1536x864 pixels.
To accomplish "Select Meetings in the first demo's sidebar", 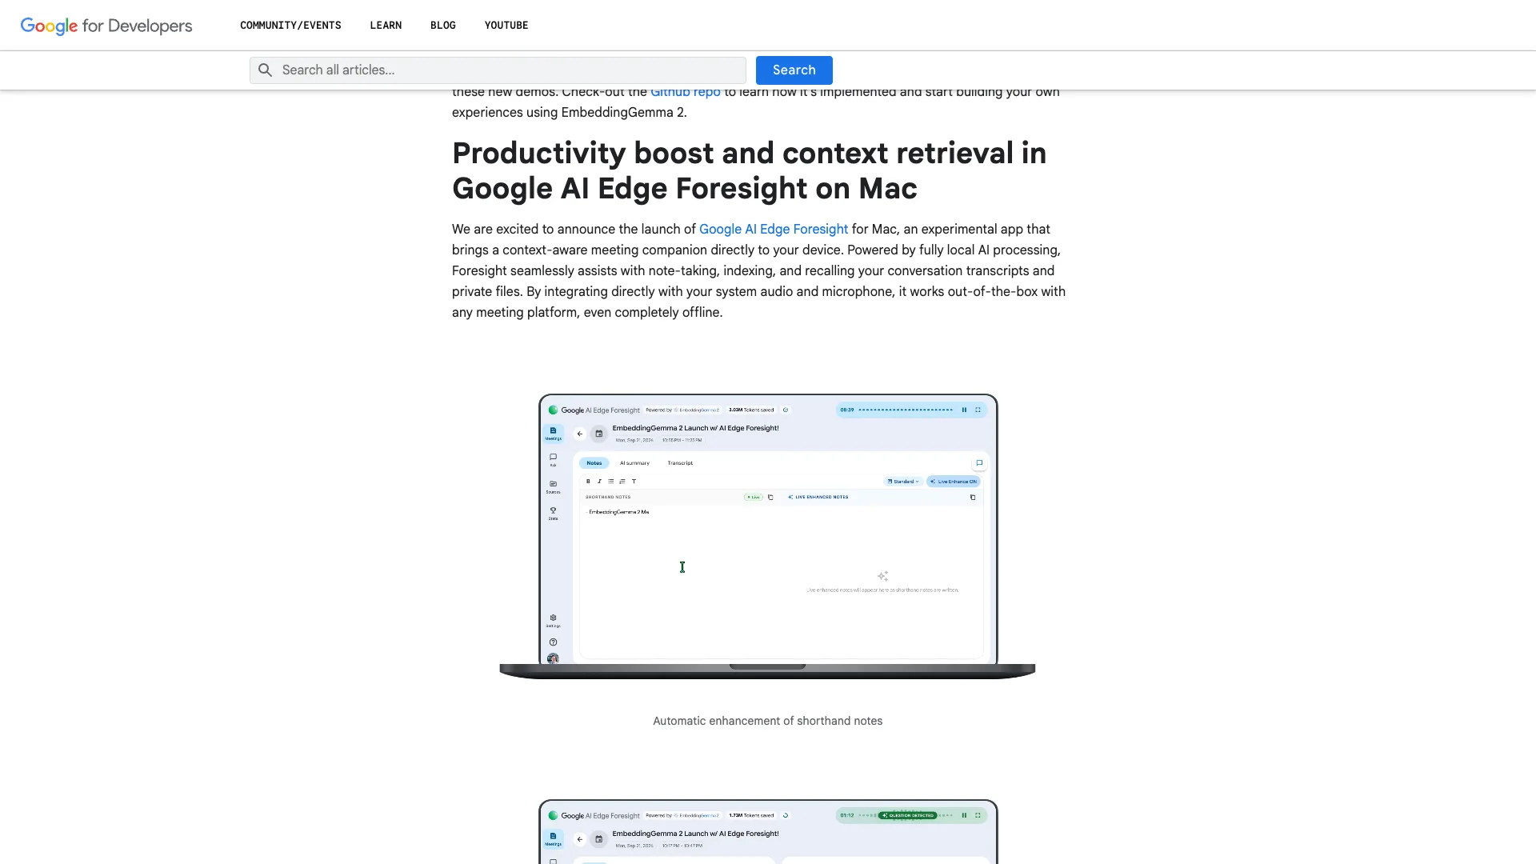I will point(553,434).
